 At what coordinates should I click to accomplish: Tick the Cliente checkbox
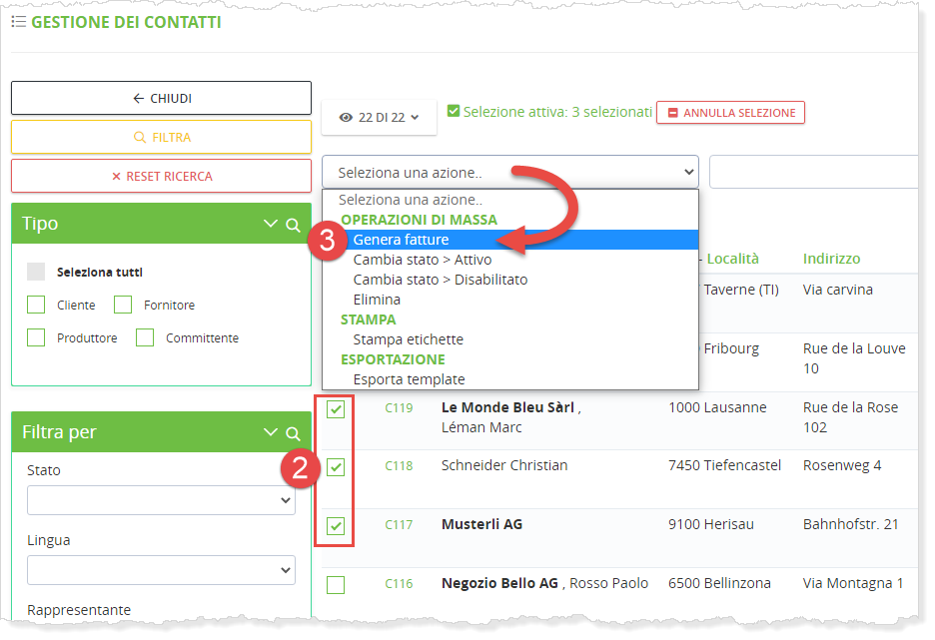point(36,305)
